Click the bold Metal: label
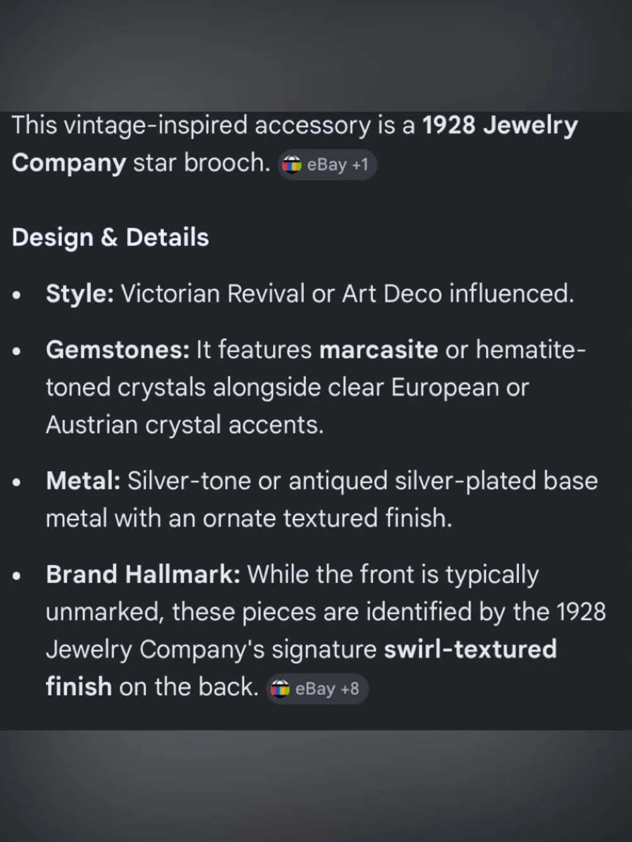 (83, 481)
